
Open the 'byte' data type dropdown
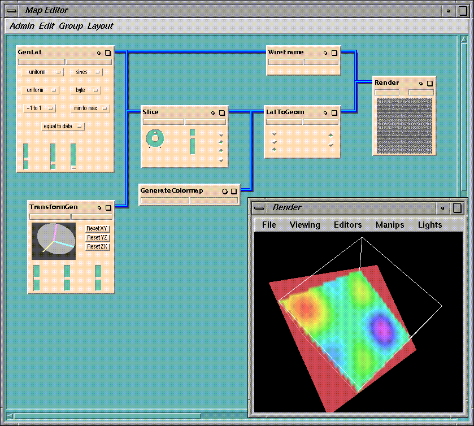(85, 90)
